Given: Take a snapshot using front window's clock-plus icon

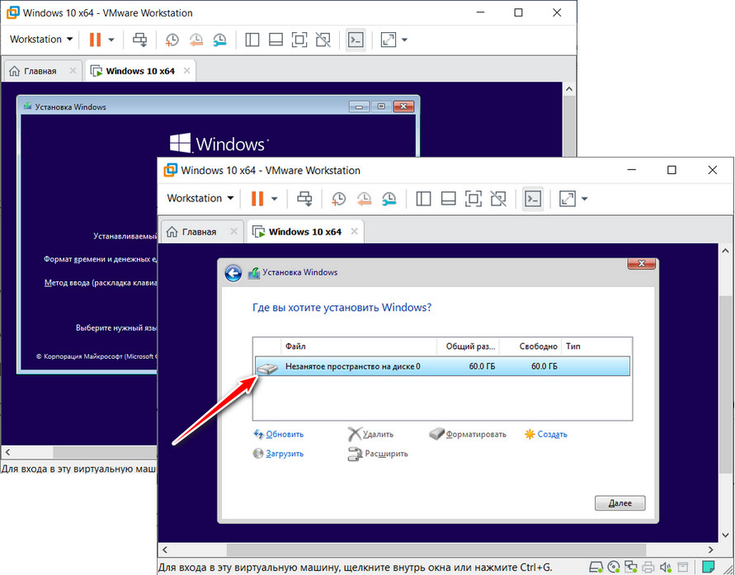Looking at the screenshot, I should click(338, 198).
